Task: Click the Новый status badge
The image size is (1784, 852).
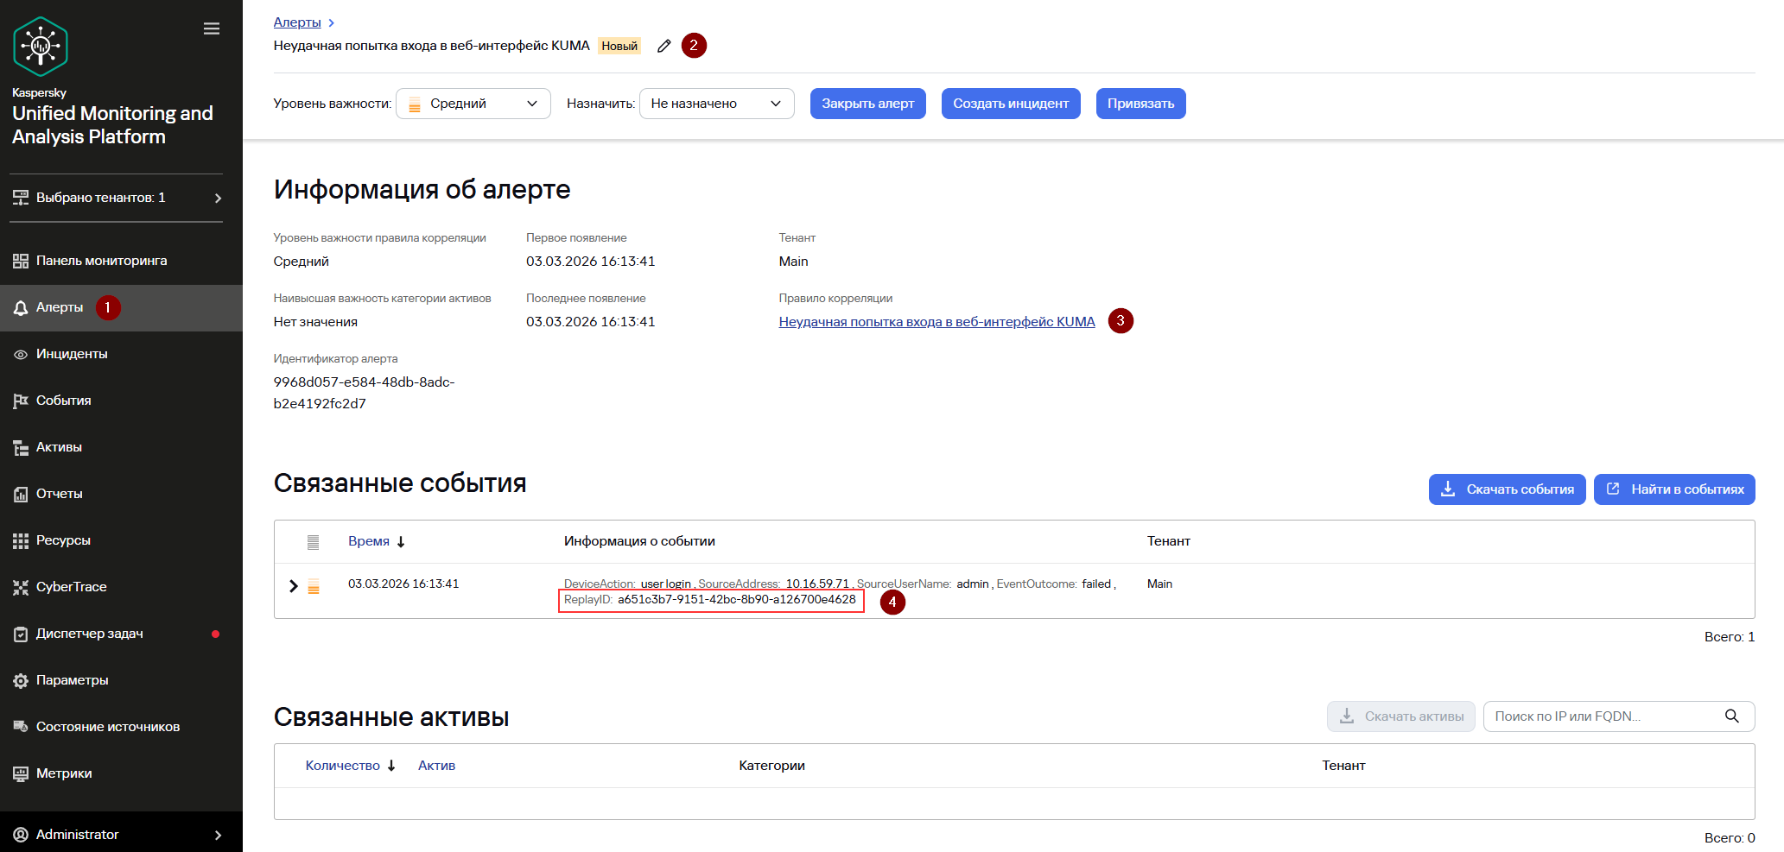Action: (619, 46)
